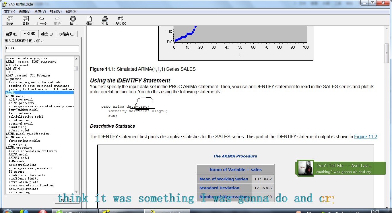Select index entry "cross-correlation function"
This screenshot has height=213, width=392.
[31, 186]
